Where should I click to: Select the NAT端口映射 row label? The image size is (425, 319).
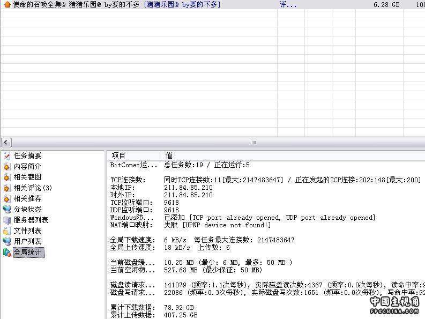pyautogui.click(x=131, y=225)
